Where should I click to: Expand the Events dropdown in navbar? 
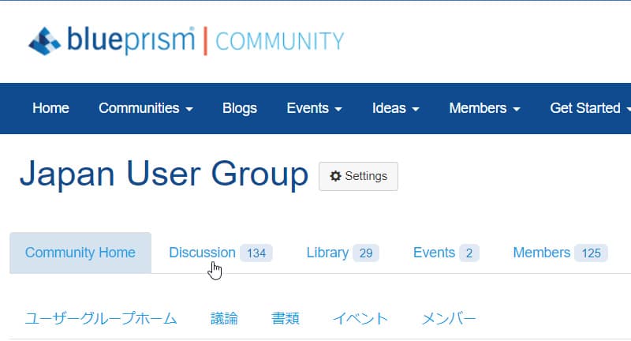314,108
